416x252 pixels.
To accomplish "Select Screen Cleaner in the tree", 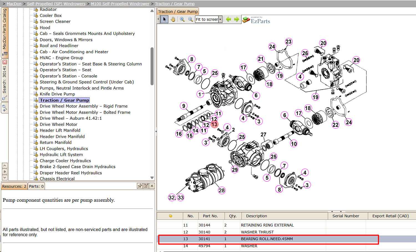I will click(55, 21).
